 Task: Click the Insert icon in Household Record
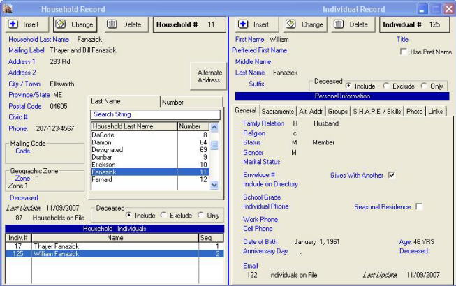coord(14,24)
